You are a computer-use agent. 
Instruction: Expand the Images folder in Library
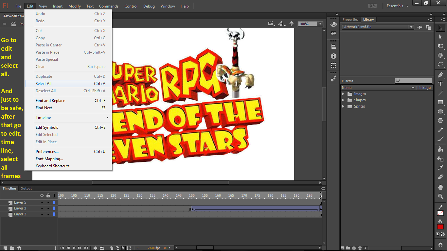[343, 94]
